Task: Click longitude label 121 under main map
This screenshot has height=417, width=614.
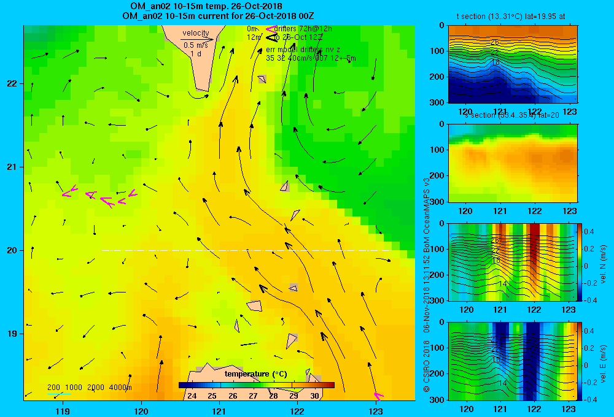Action: (219, 411)
